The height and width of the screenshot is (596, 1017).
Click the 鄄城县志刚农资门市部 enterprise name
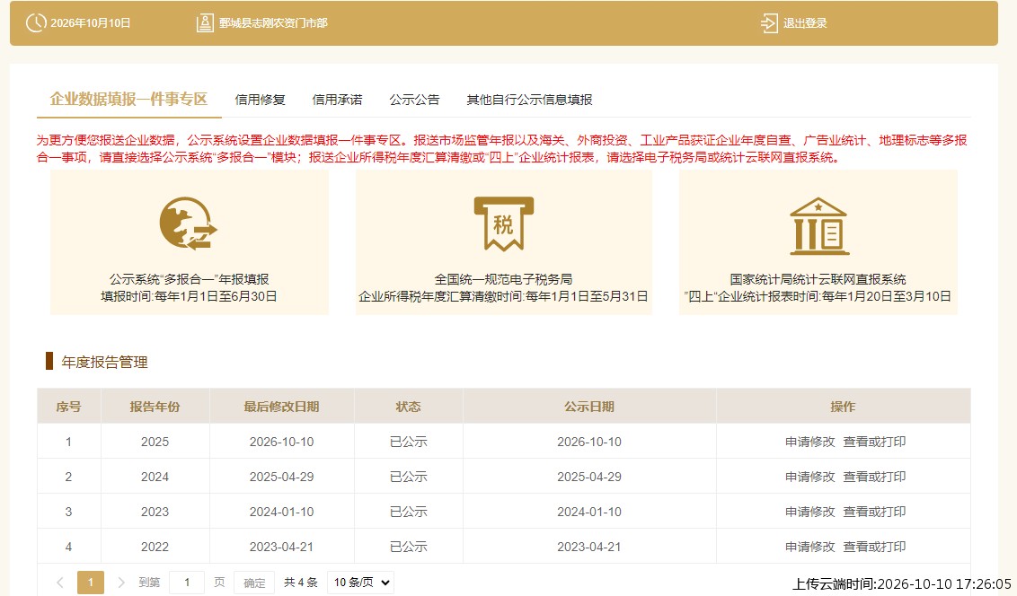click(273, 23)
